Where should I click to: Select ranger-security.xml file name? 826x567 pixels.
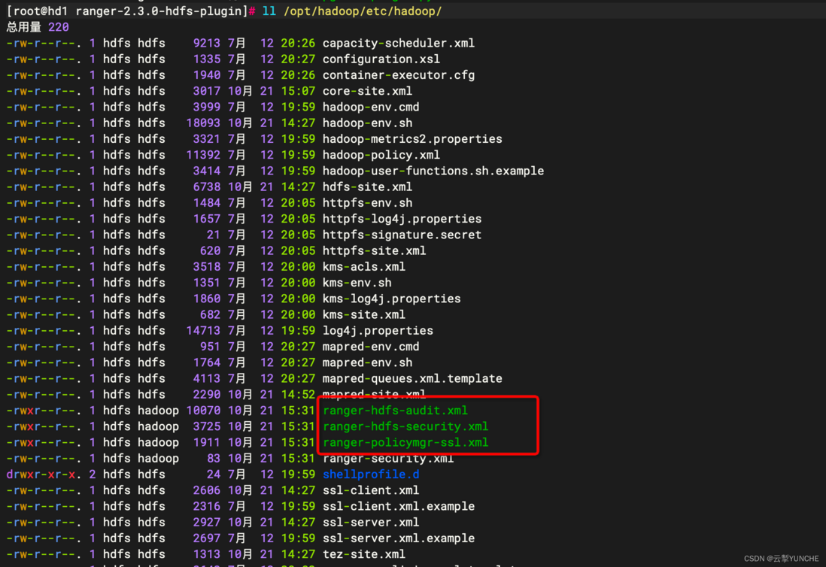click(388, 458)
